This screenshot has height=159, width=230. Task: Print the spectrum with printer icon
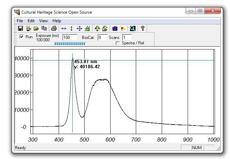pyautogui.click(x=54, y=29)
